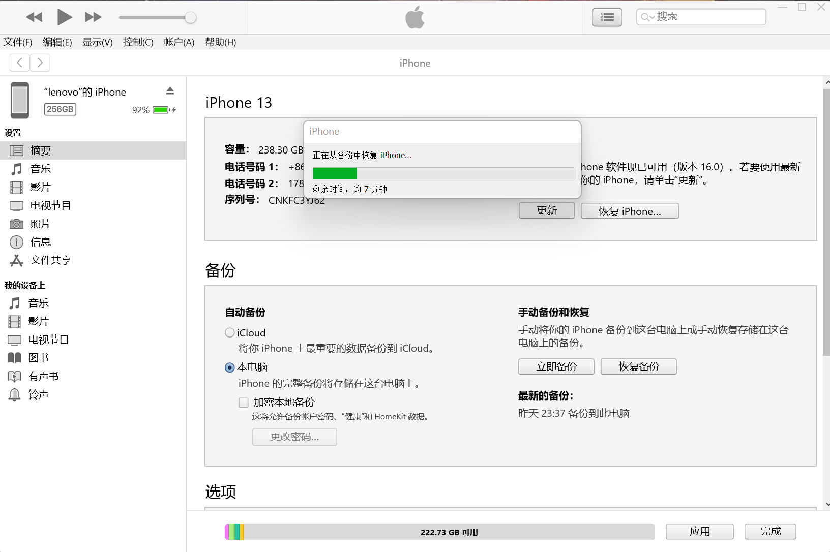Image resolution: width=830 pixels, height=552 pixels.
Task: Open the 编辑(E) menu
Action: pos(57,42)
